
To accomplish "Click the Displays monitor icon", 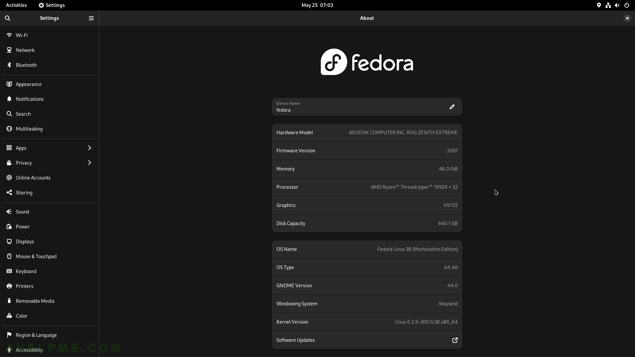I will (x=9, y=241).
